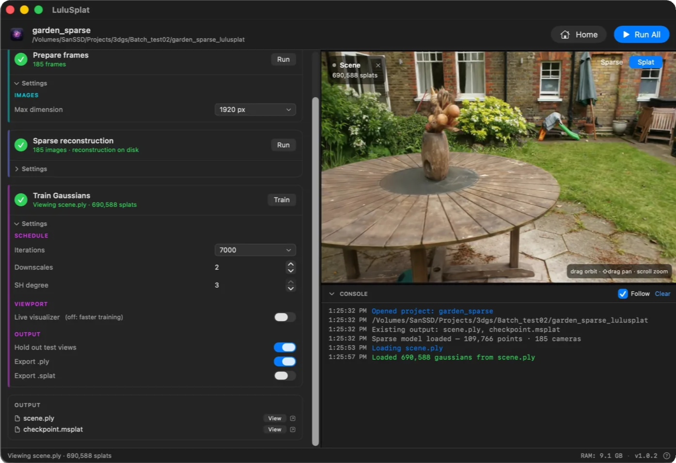The width and height of the screenshot is (676, 463).
Task: Click the LuluSplat project app icon
Action: pyautogui.click(x=17, y=34)
